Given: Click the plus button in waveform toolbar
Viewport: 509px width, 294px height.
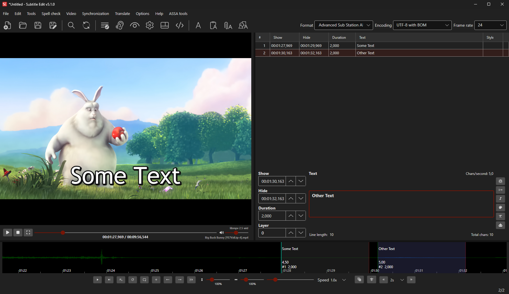Looking at the screenshot, I should (x=156, y=280).
